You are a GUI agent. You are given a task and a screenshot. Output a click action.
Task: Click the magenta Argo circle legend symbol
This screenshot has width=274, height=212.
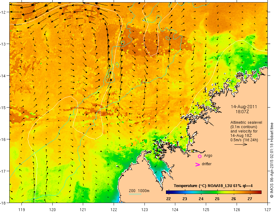tap(200, 156)
